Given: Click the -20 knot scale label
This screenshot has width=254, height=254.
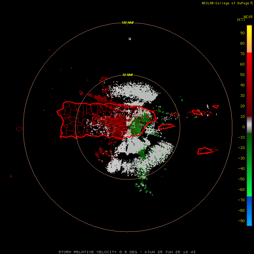Looking at the screenshot, I should (x=241, y=148).
